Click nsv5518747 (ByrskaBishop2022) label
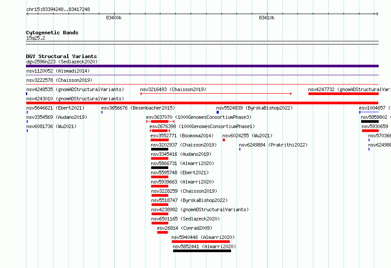This screenshot has width=391, height=268. tap(189, 200)
